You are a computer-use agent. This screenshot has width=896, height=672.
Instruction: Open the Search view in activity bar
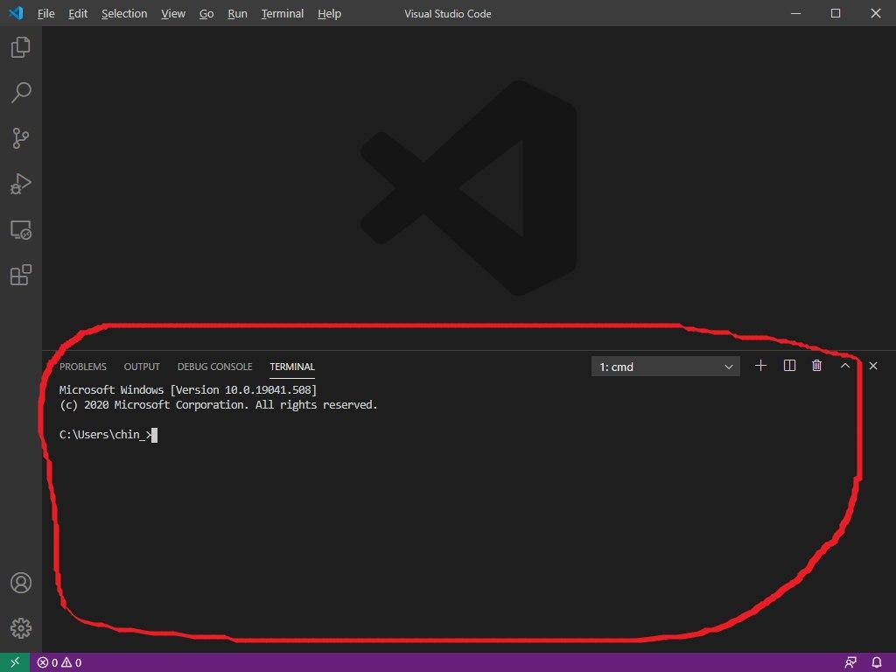point(21,93)
